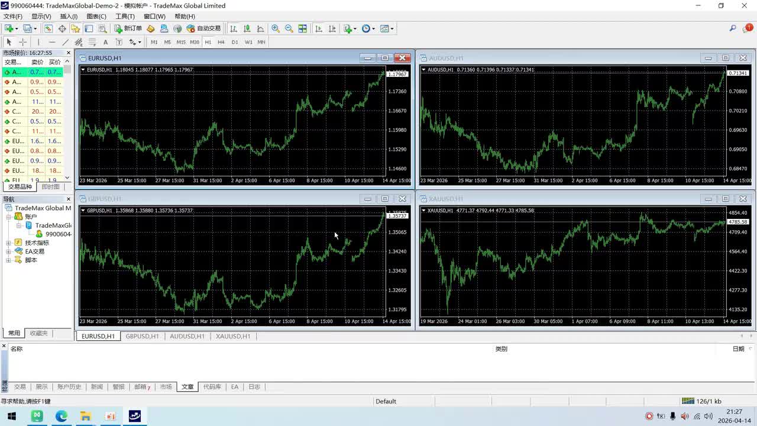Toggle chart auto scroll
Viewport: 757px width, 426px height.
tap(319, 28)
